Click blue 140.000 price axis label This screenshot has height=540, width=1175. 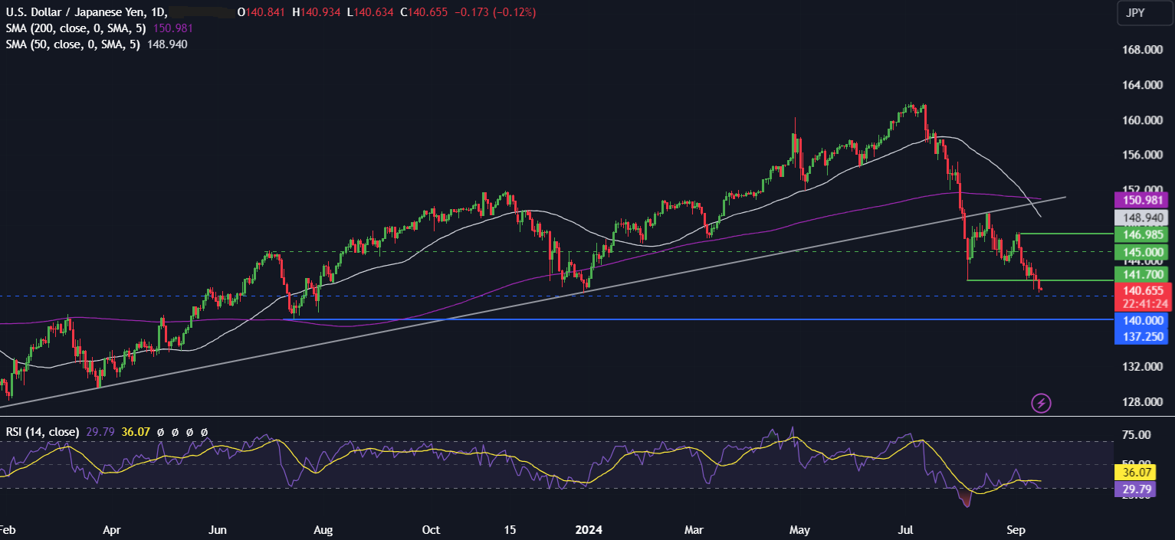tap(1143, 322)
